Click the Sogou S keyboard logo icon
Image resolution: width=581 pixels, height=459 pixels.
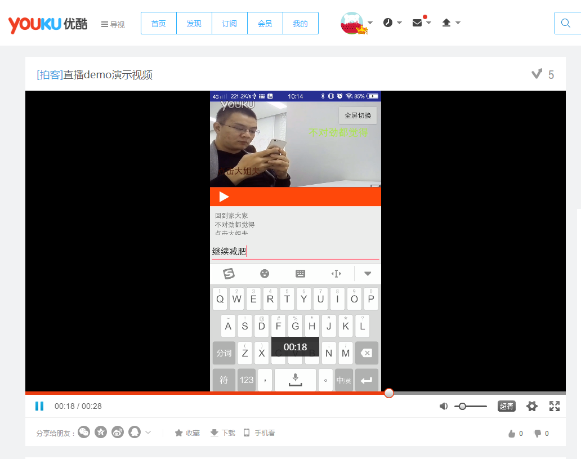229,274
